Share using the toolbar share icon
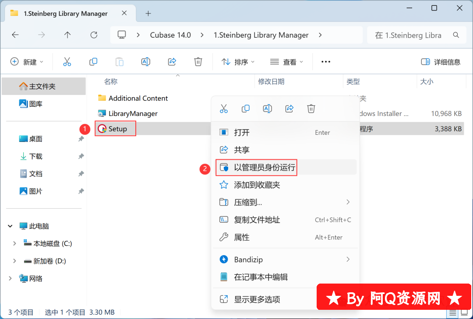The height and width of the screenshot is (319, 473). [172, 62]
